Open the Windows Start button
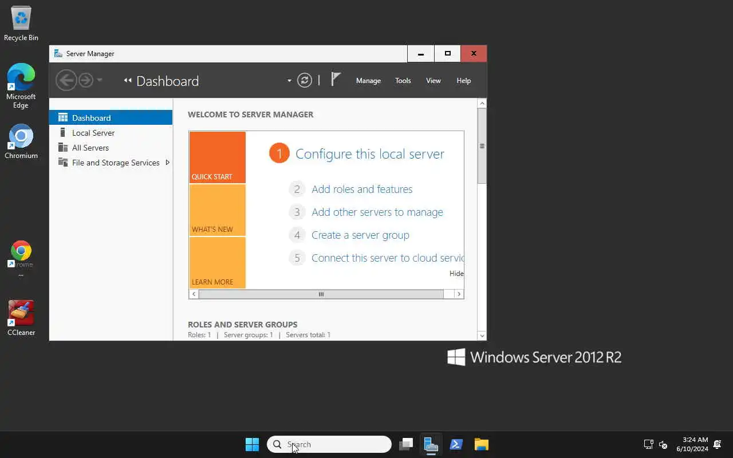 (x=252, y=444)
